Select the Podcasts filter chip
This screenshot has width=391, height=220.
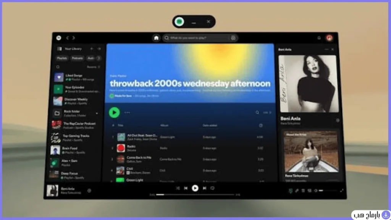click(77, 58)
